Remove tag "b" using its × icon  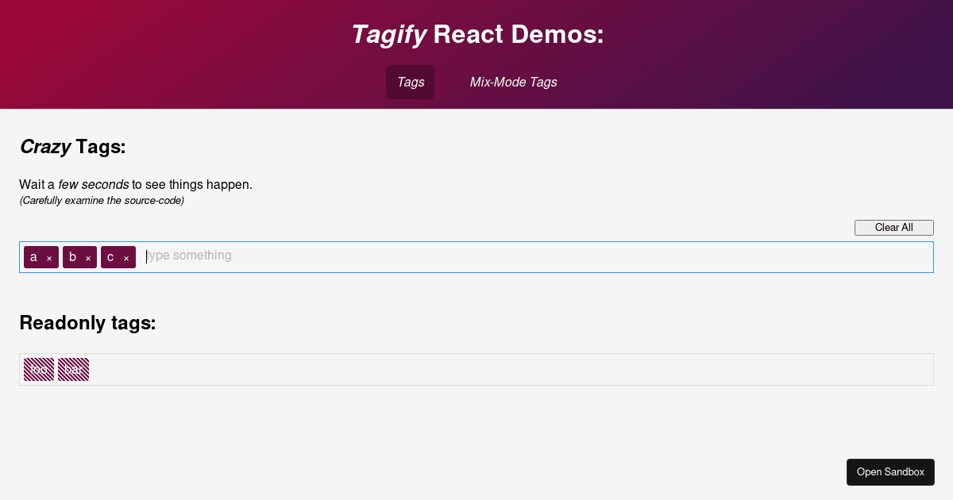(x=88, y=257)
